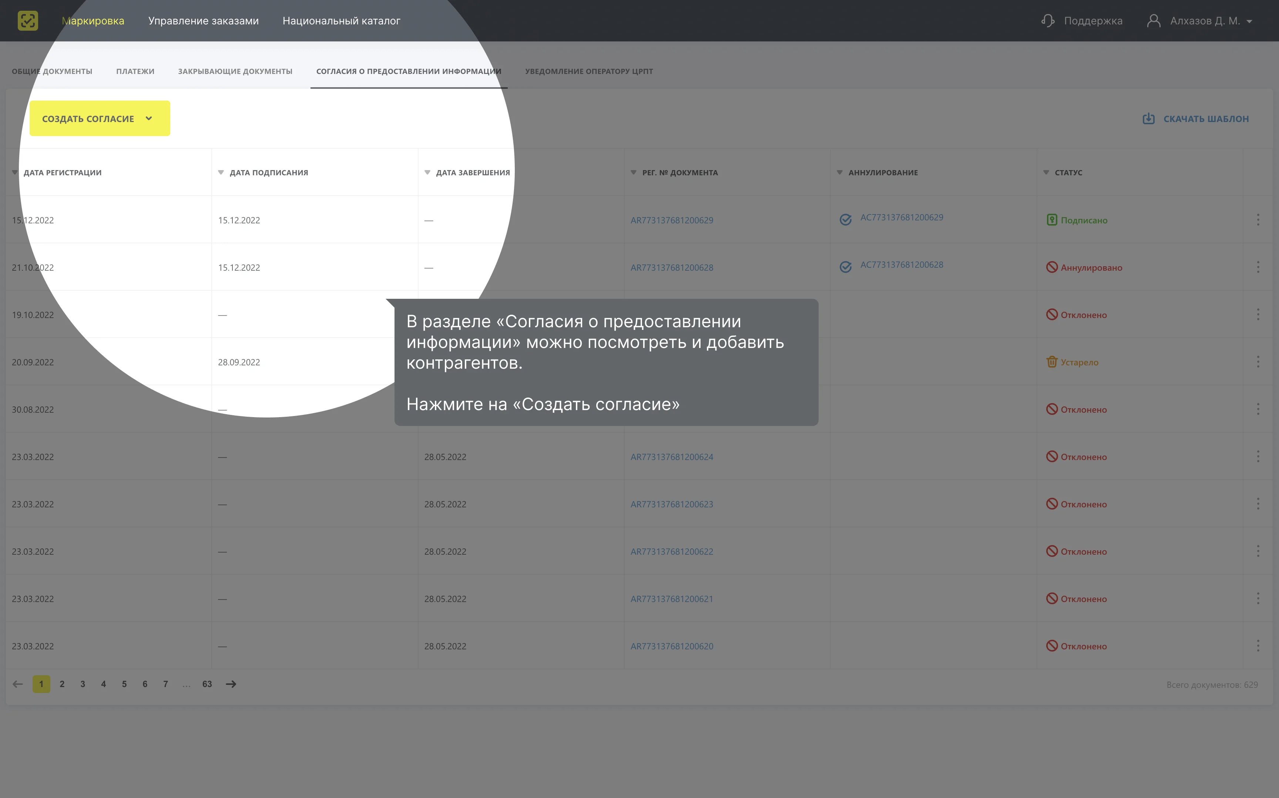Open kebab menu for Устарело row
The height and width of the screenshot is (798, 1279).
1258,362
